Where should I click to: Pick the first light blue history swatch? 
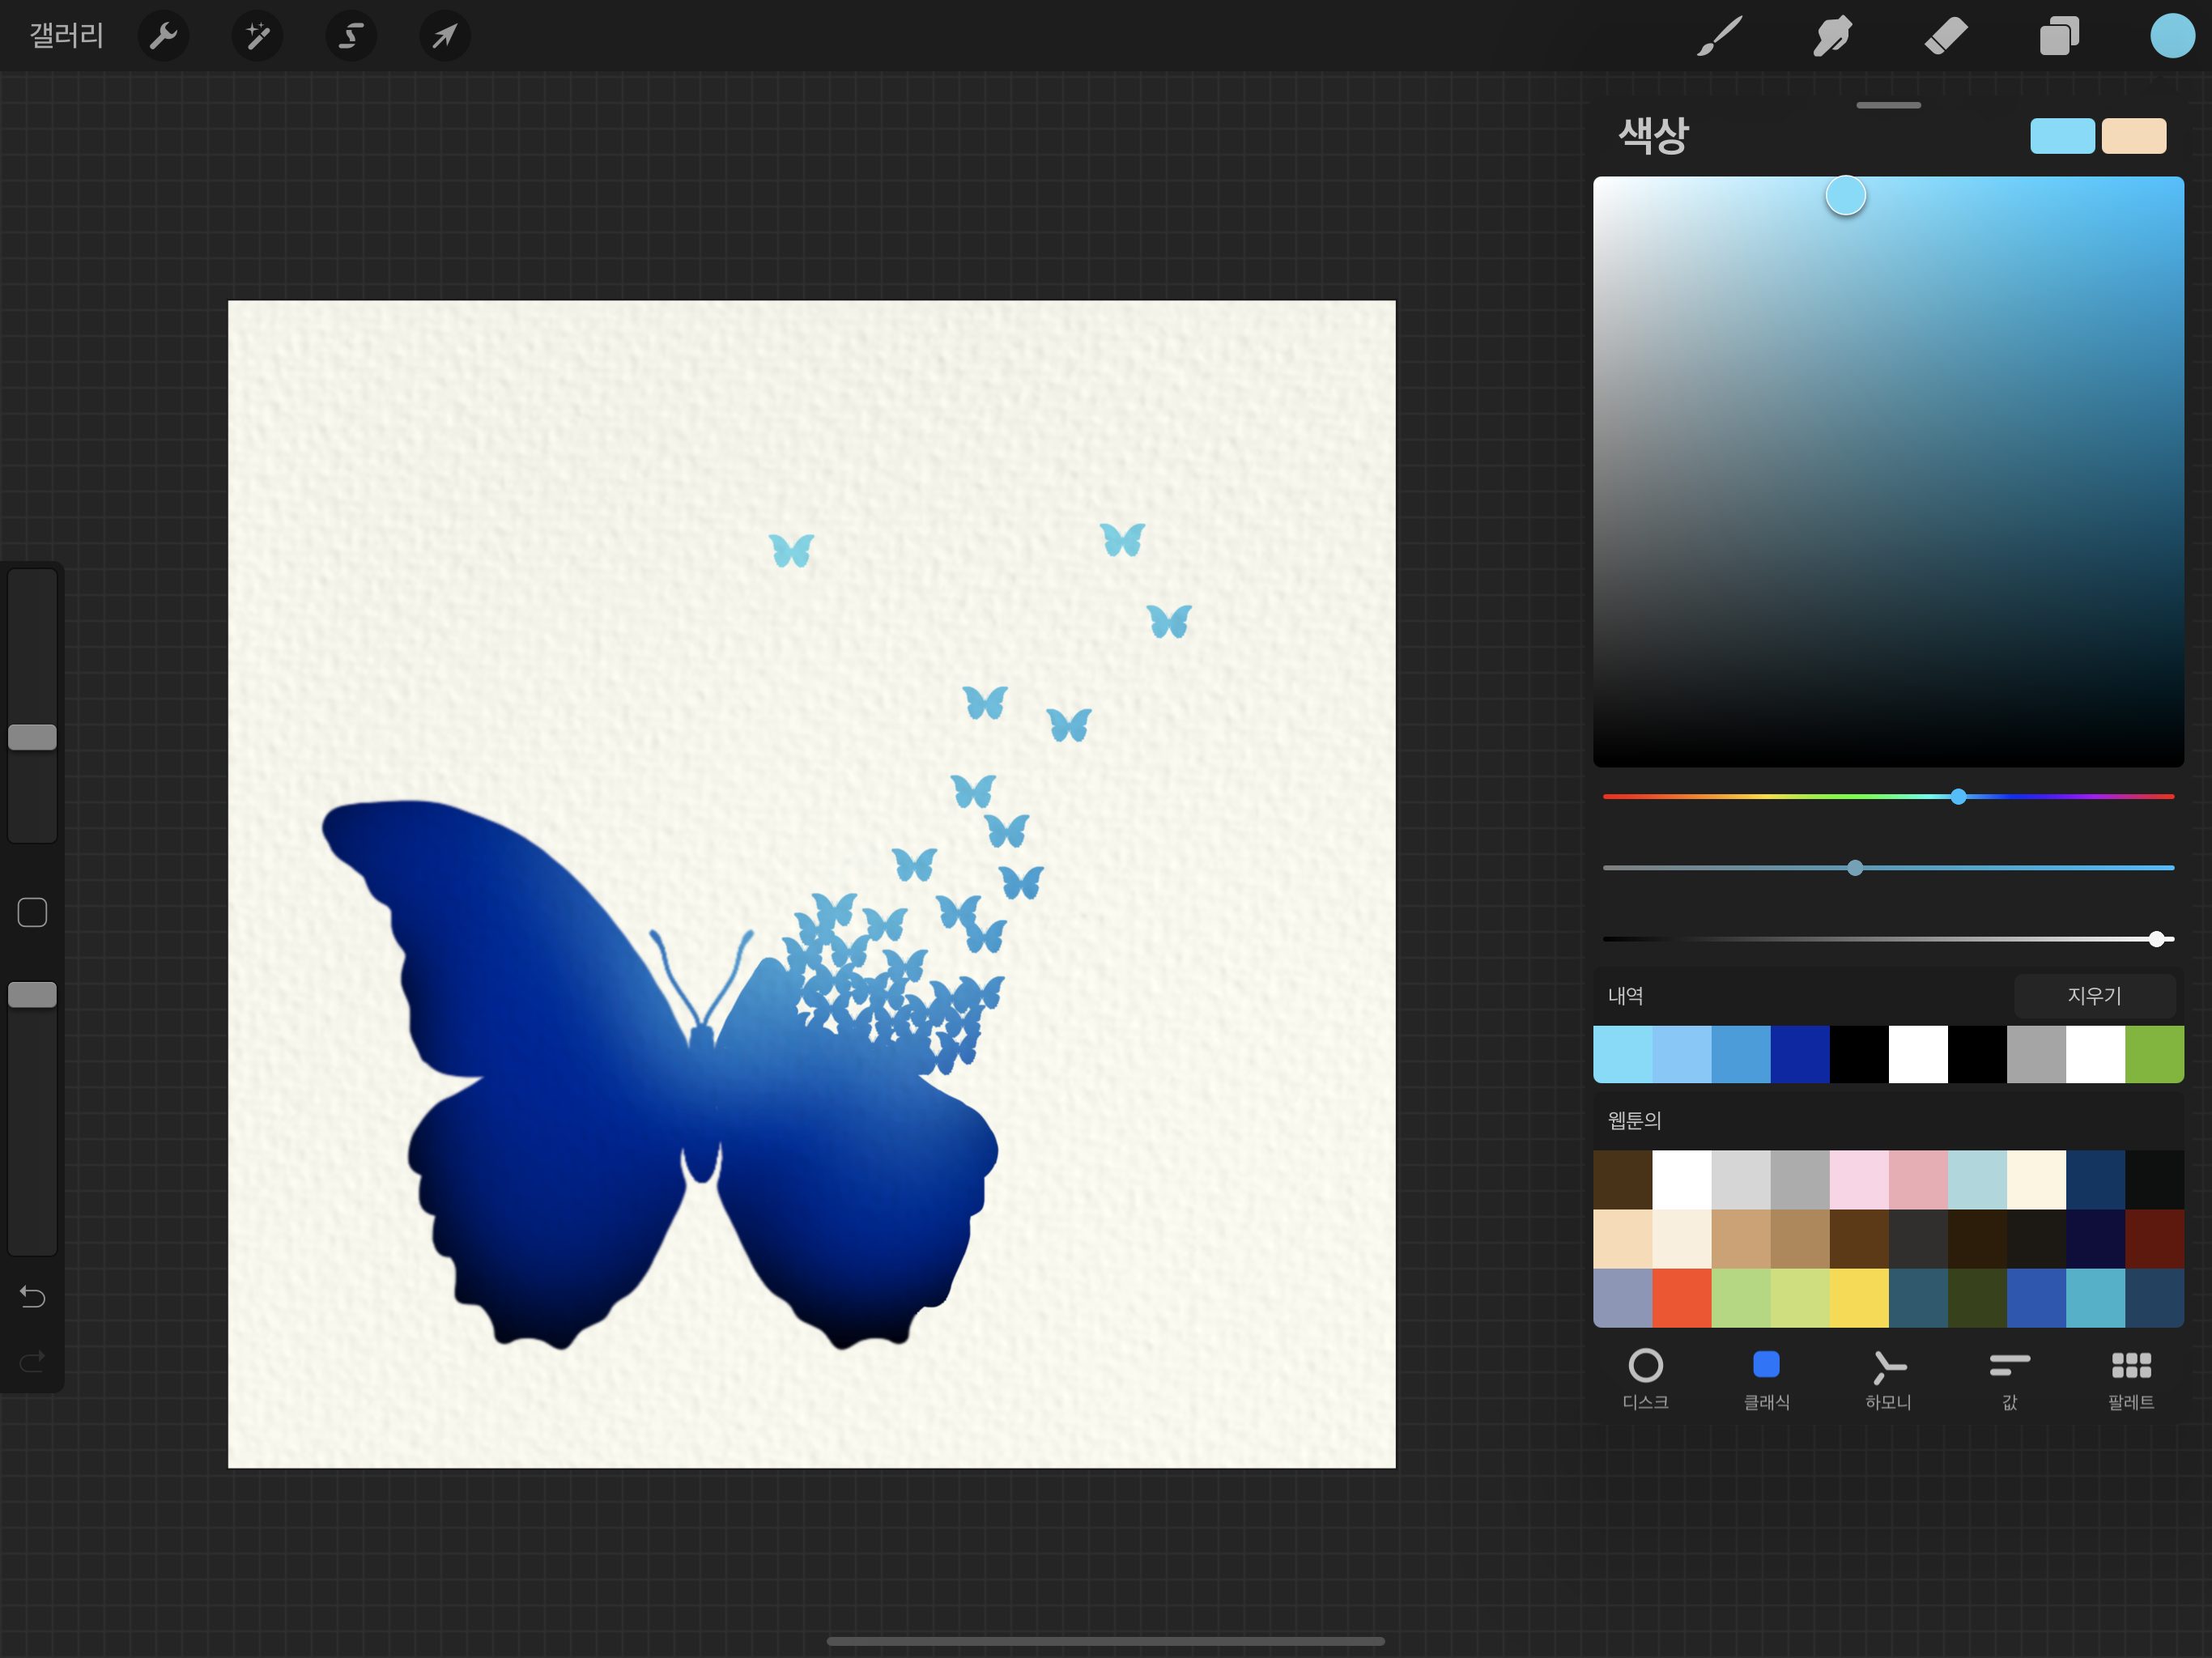pos(1623,1054)
